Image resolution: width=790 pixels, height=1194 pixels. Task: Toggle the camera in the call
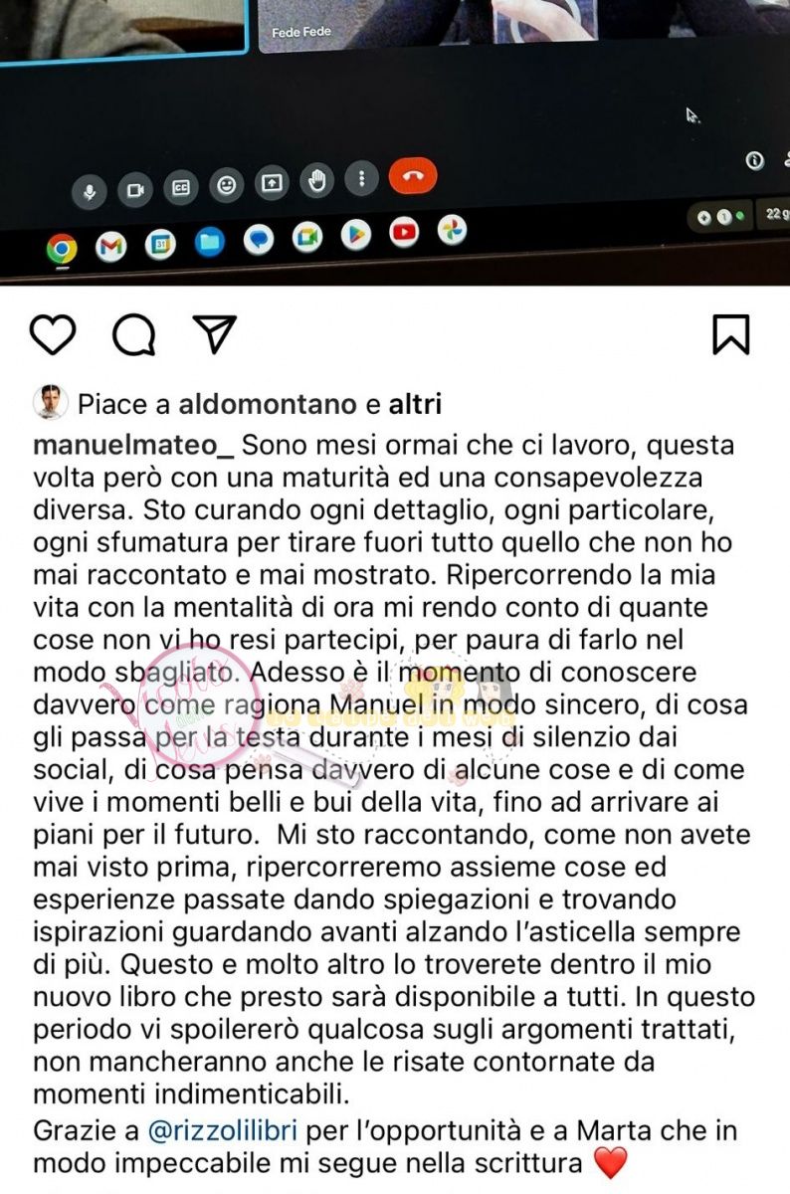(134, 189)
